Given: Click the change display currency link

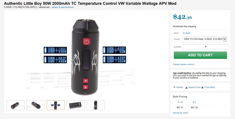Looking at the screenshot, I should tap(184, 64).
